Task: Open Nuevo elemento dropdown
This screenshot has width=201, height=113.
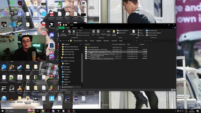Action: (x=123, y=31)
